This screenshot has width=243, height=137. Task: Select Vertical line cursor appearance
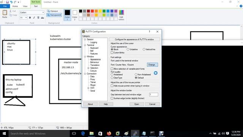[144, 49]
